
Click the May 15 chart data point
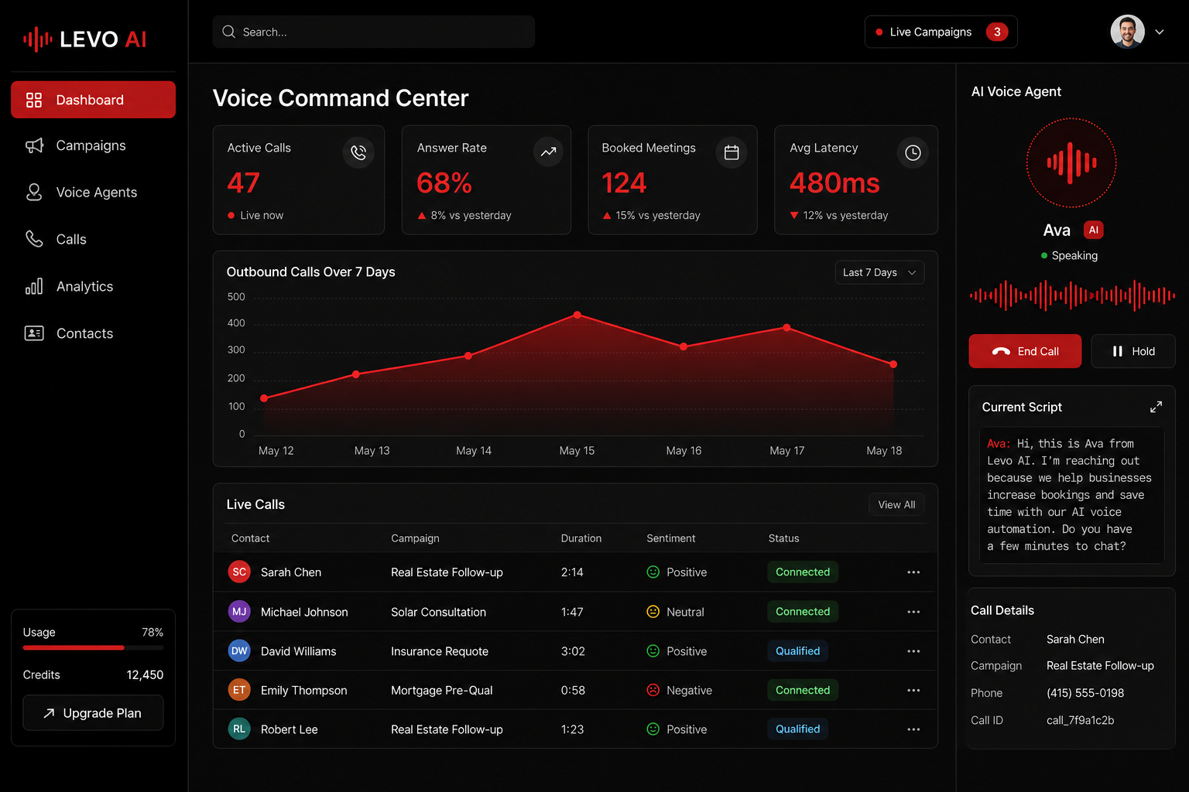577,315
